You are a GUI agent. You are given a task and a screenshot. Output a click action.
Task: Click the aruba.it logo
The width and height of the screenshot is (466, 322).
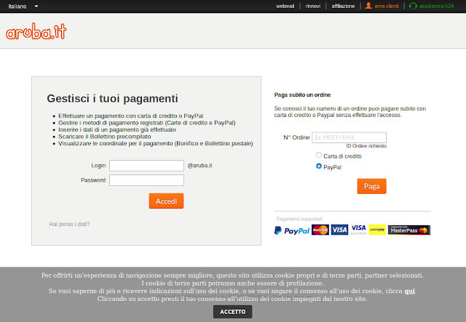click(x=36, y=31)
